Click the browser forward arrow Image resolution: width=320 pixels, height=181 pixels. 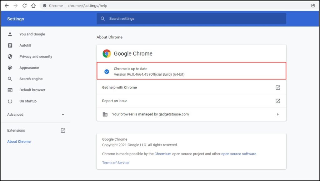pos(16,6)
